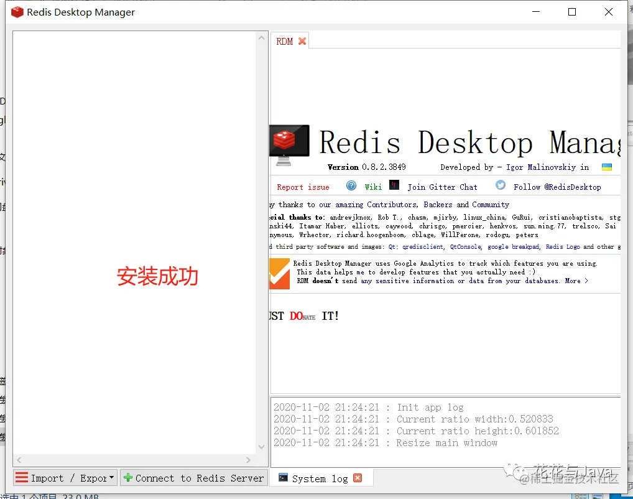Click scroll up arrow in connections panel
This screenshot has width=633, height=499.
261,37
